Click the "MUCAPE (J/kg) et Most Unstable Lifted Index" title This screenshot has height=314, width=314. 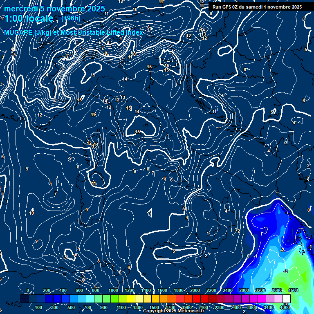pyautogui.click(x=74, y=32)
